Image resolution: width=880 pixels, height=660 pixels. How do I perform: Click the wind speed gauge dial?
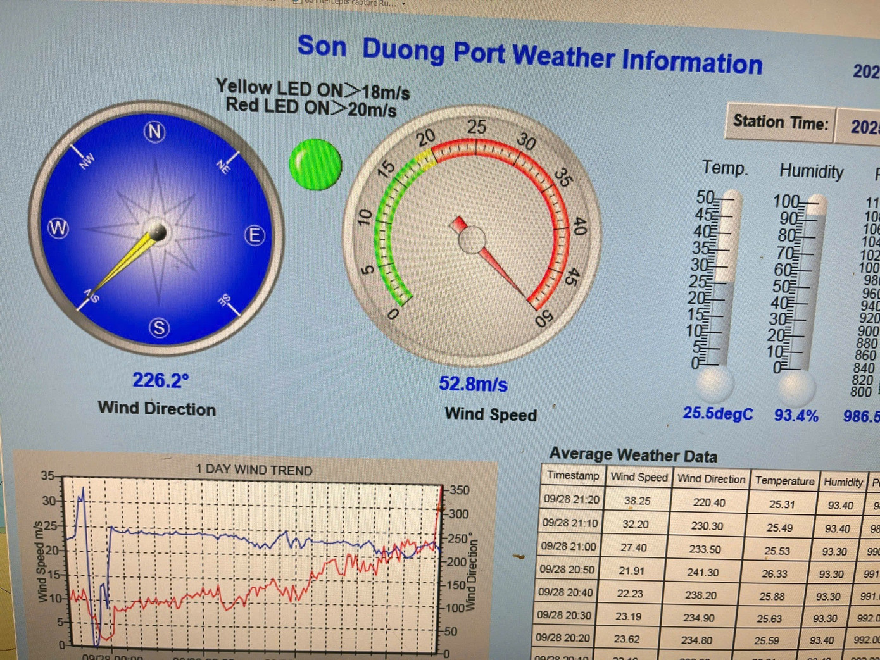[472, 237]
